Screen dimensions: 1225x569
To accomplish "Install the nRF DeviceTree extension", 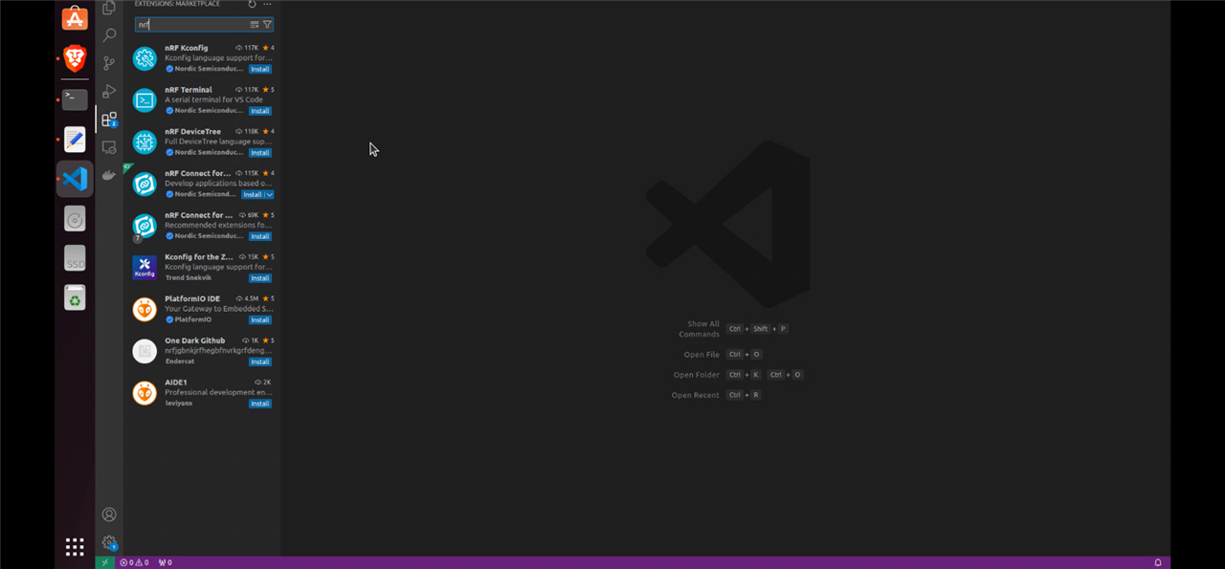I will coord(260,153).
